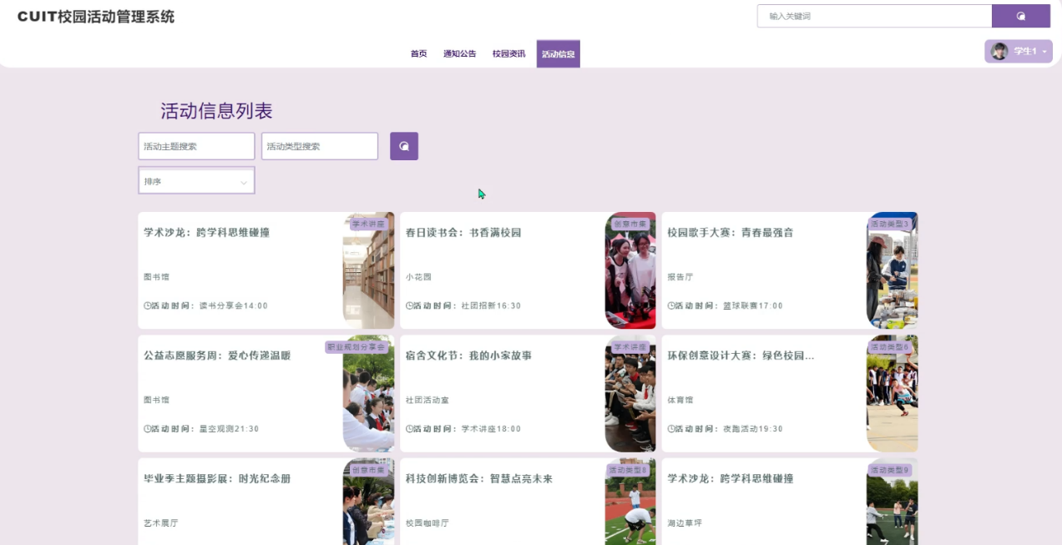Click the 学生1 user avatar picture
Screen dimensions: 1062x545
999,52
